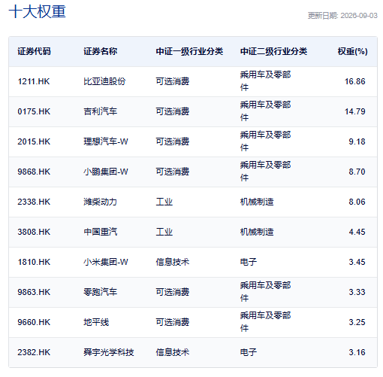The image size is (383, 377).
Task: Click the 中证一级行业分类 column header
Action: tap(189, 51)
